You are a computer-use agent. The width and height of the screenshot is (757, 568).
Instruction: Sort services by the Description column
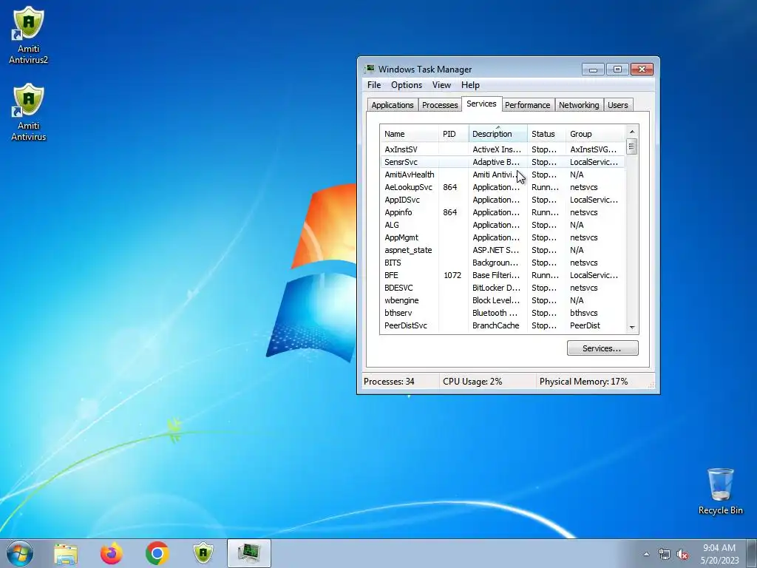coord(498,134)
